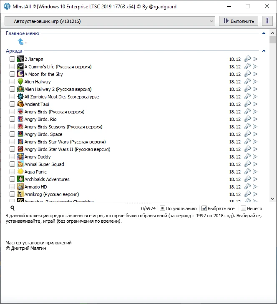Click the Angry Daddy game icon
The width and height of the screenshot is (277, 304).
[20, 157]
